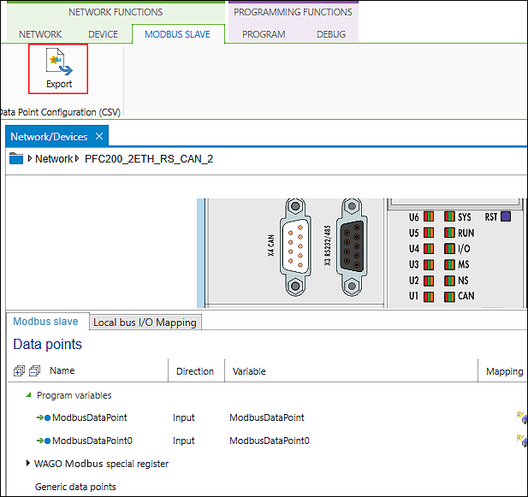Select the Generic data points row
Viewport: 528px width, 497px height.
click(x=75, y=487)
